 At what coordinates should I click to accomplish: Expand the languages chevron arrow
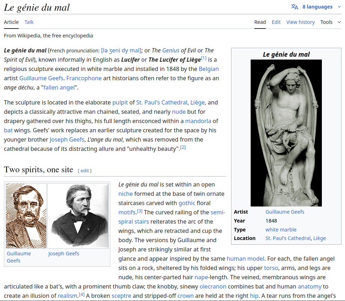[x=339, y=7]
